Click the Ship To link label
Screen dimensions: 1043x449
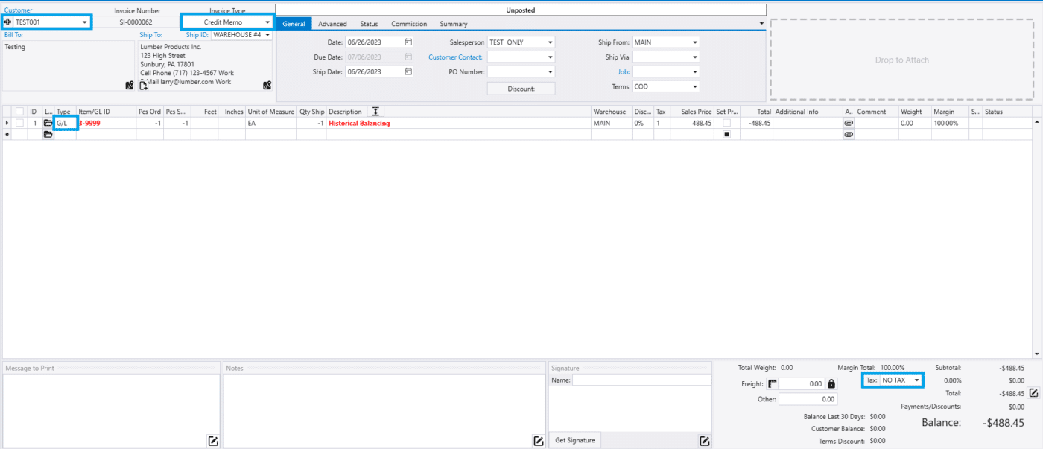(150, 34)
